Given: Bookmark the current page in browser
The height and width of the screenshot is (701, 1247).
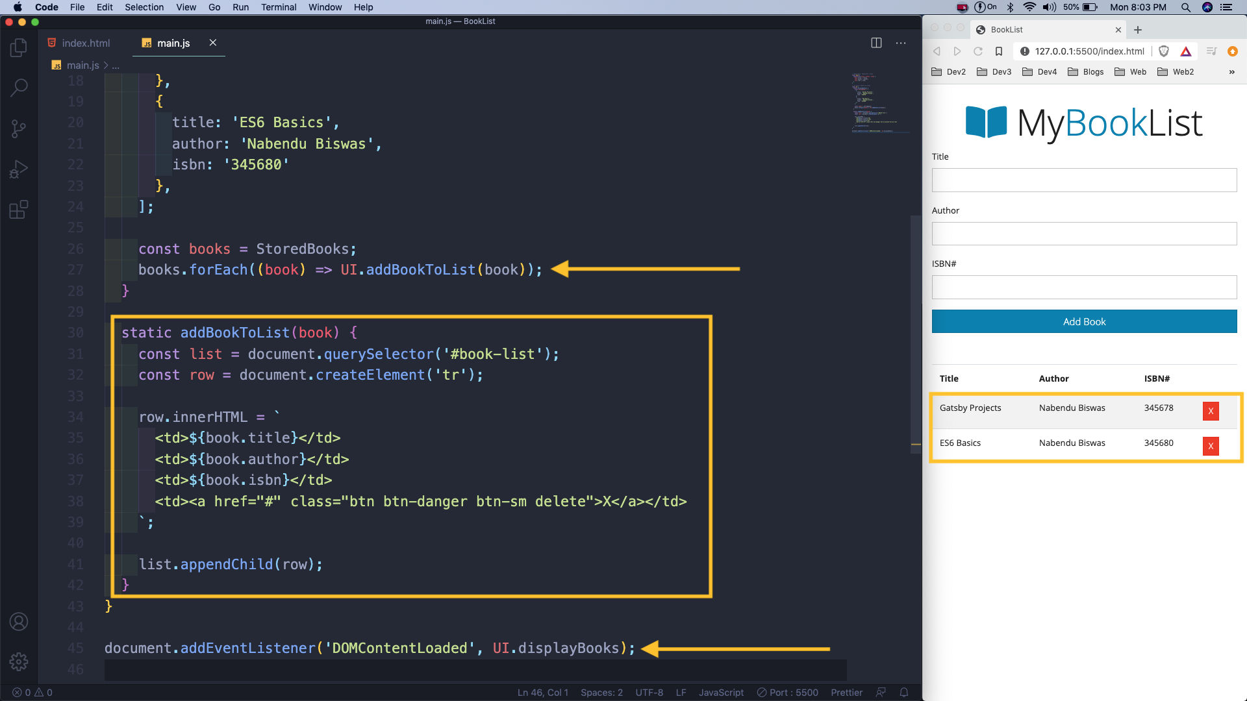Looking at the screenshot, I should (x=999, y=51).
